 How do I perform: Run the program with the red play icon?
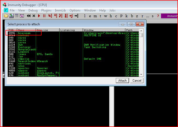[x=39, y=16]
